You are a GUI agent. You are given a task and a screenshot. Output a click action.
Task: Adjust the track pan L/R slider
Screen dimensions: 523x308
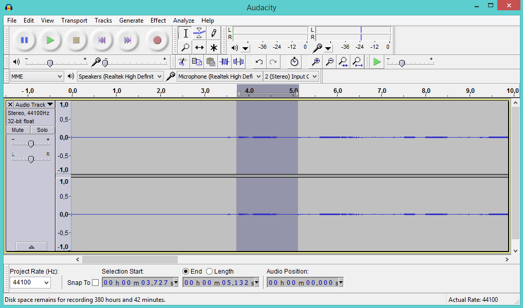point(31,159)
